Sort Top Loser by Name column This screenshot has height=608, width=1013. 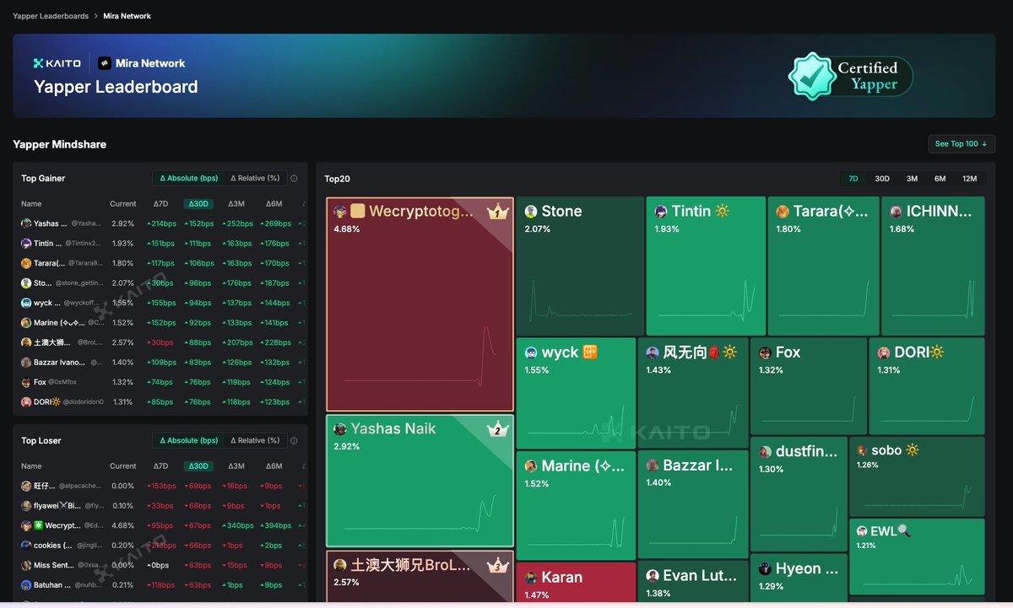[x=31, y=466]
